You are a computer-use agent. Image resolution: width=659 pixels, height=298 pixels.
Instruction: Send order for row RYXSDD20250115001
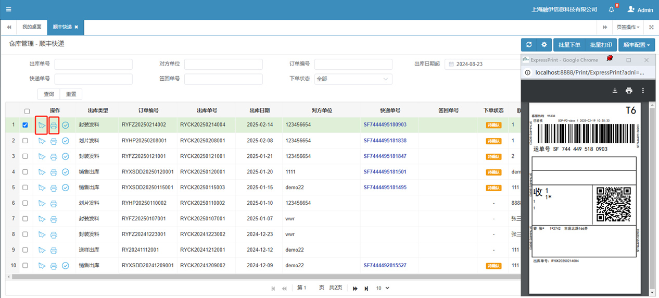coord(42,188)
